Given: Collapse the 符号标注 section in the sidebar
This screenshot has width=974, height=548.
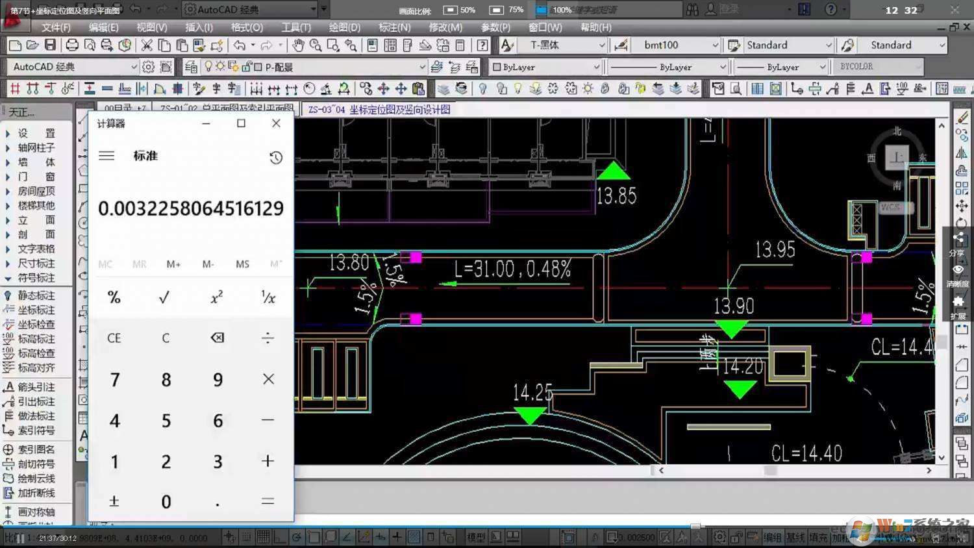Looking at the screenshot, I should pos(8,278).
